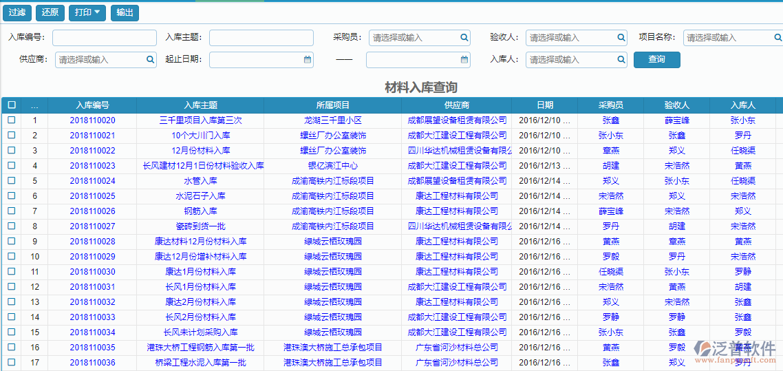This screenshot has width=783, height=371.
Task: Sort by 入库主题 column header
Action: pos(200,105)
